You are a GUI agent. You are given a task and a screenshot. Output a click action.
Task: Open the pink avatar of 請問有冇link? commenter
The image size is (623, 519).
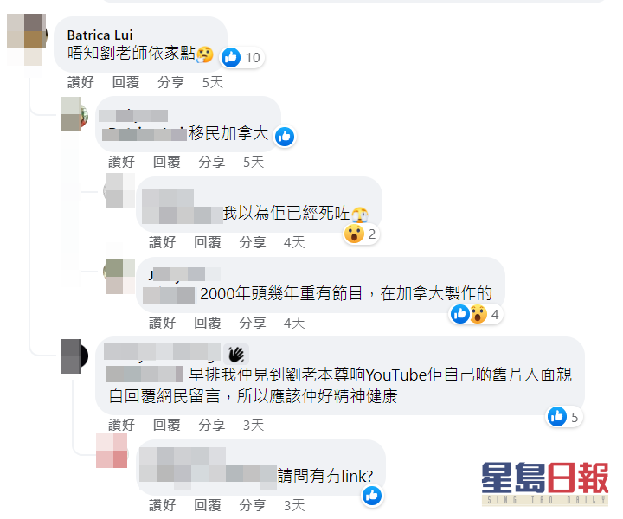pos(112,451)
